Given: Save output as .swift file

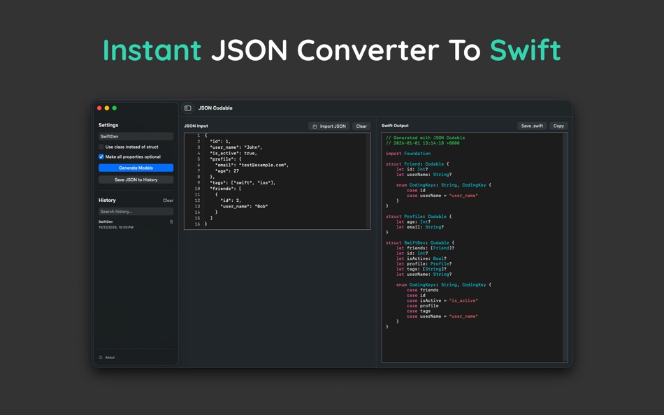Looking at the screenshot, I should coord(532,126).
